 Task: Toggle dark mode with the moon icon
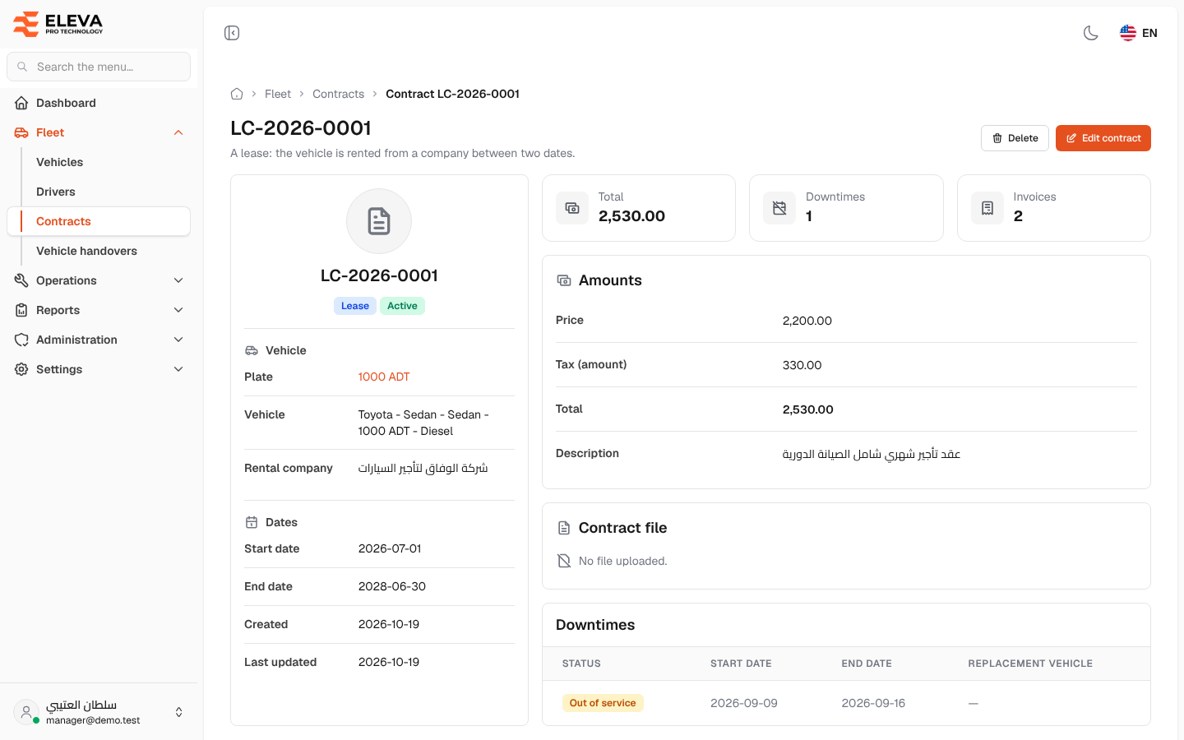(1091, 33)
